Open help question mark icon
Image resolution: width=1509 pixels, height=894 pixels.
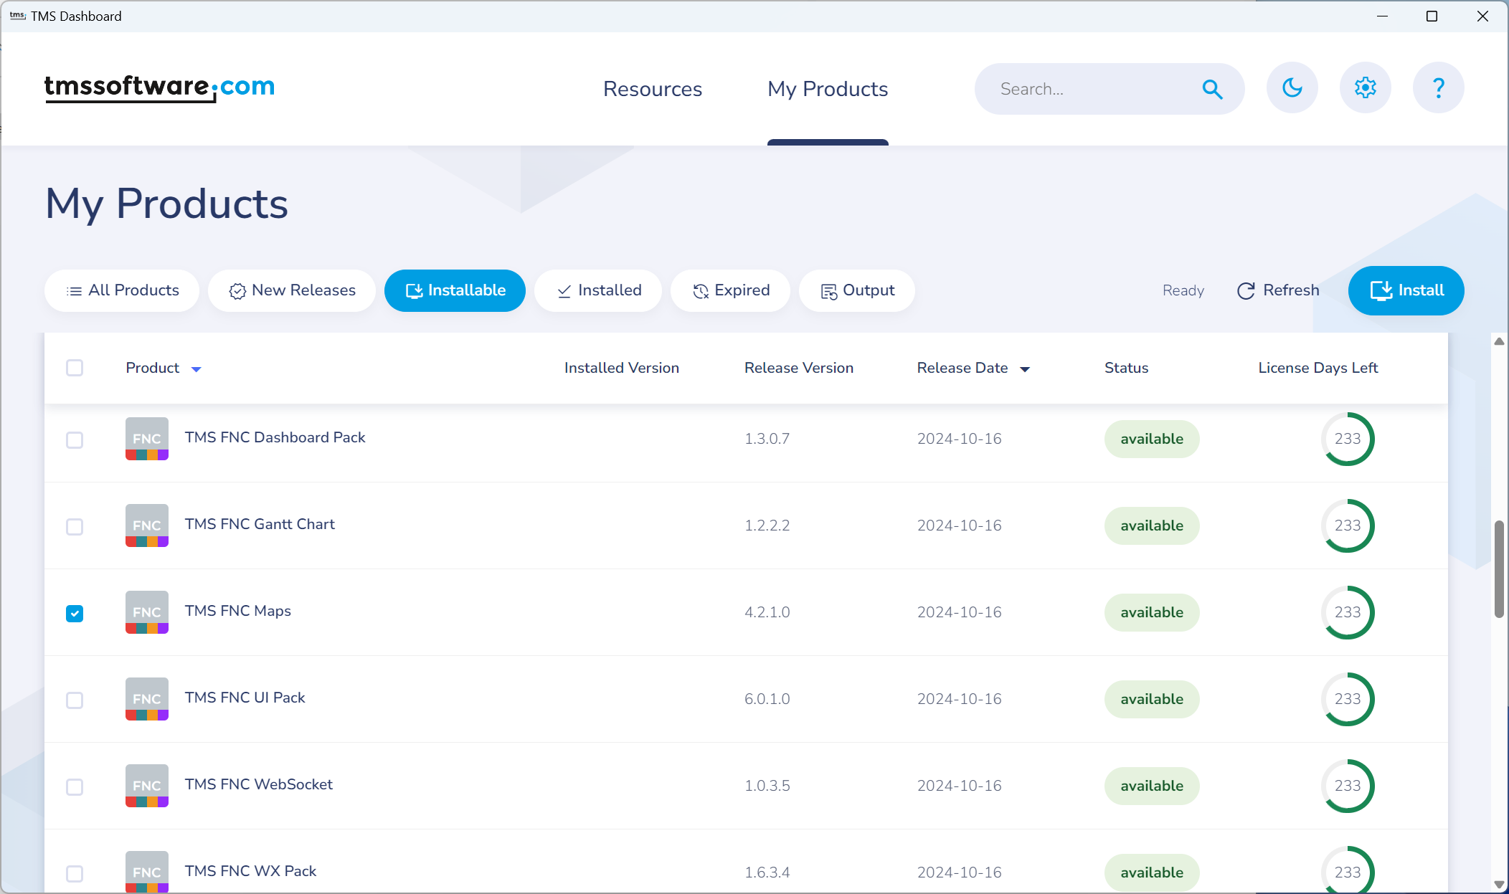[1439, 87]
